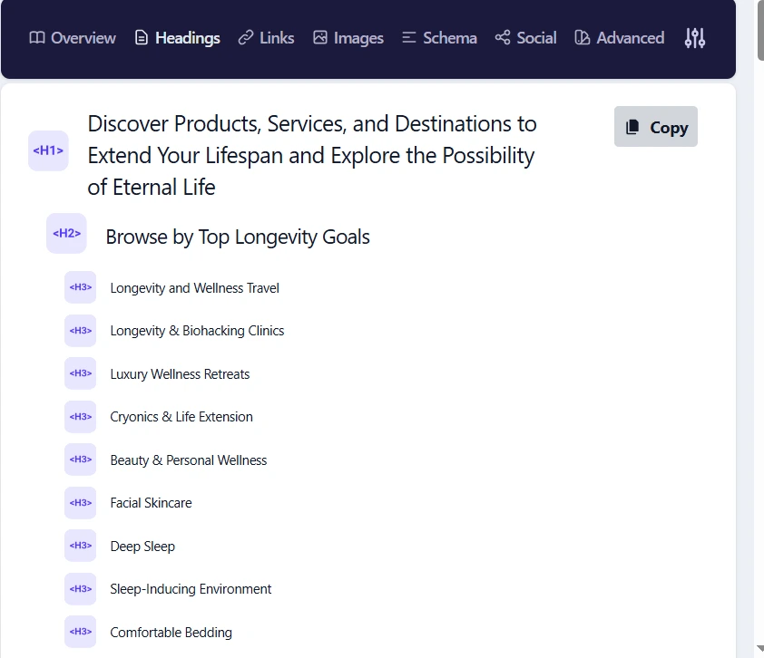Click the H1 tag badge
The width and height of the screenshot is (764, 658).
48,150
